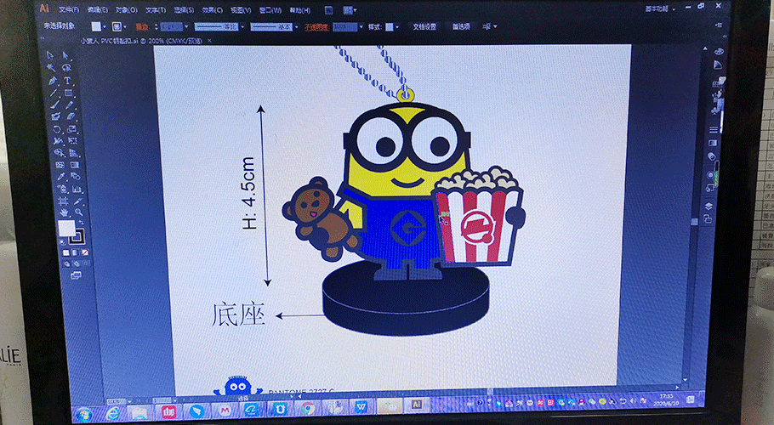Open the 对象(O) menu

(x=127, y=10)
